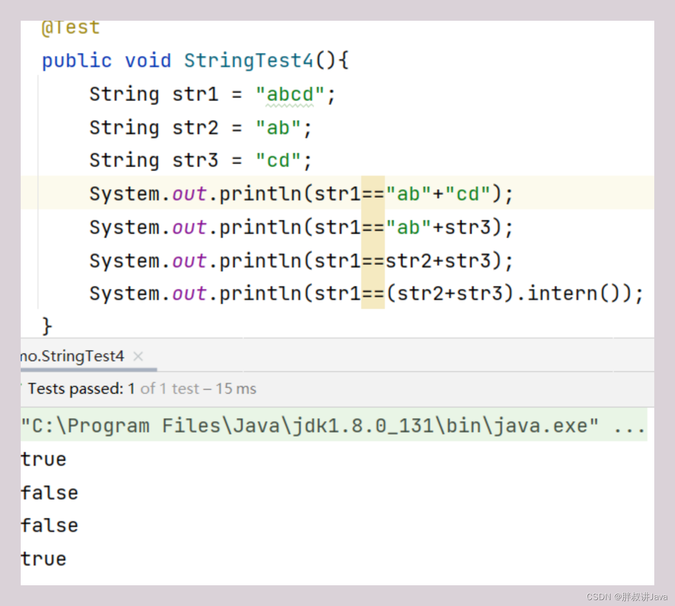Image resolution: width=675 pixels, height=606 pixels.
Task: Click the method name StringTest4 in declaration
Action: pyautogui.click(x=249, y=61)
